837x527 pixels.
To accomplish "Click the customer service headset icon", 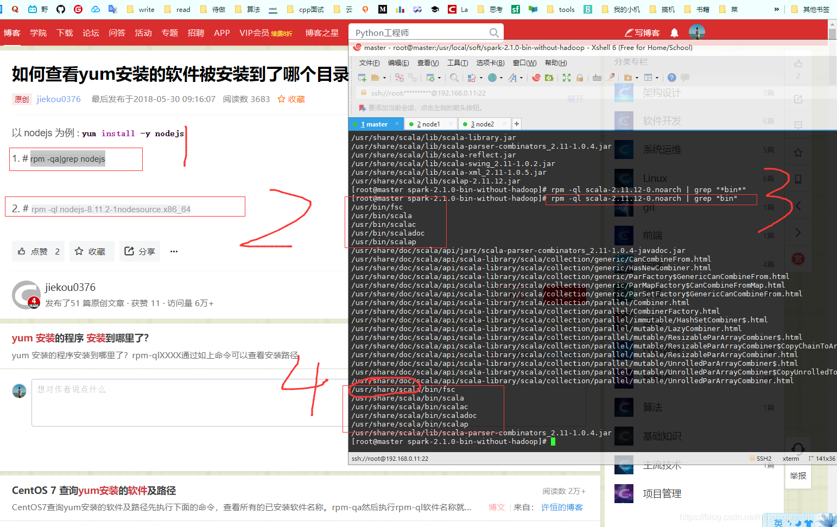I will 798,448.
